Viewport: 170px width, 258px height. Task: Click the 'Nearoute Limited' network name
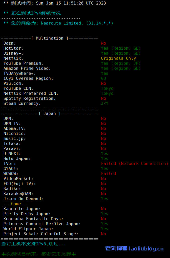tap(62, 23)
